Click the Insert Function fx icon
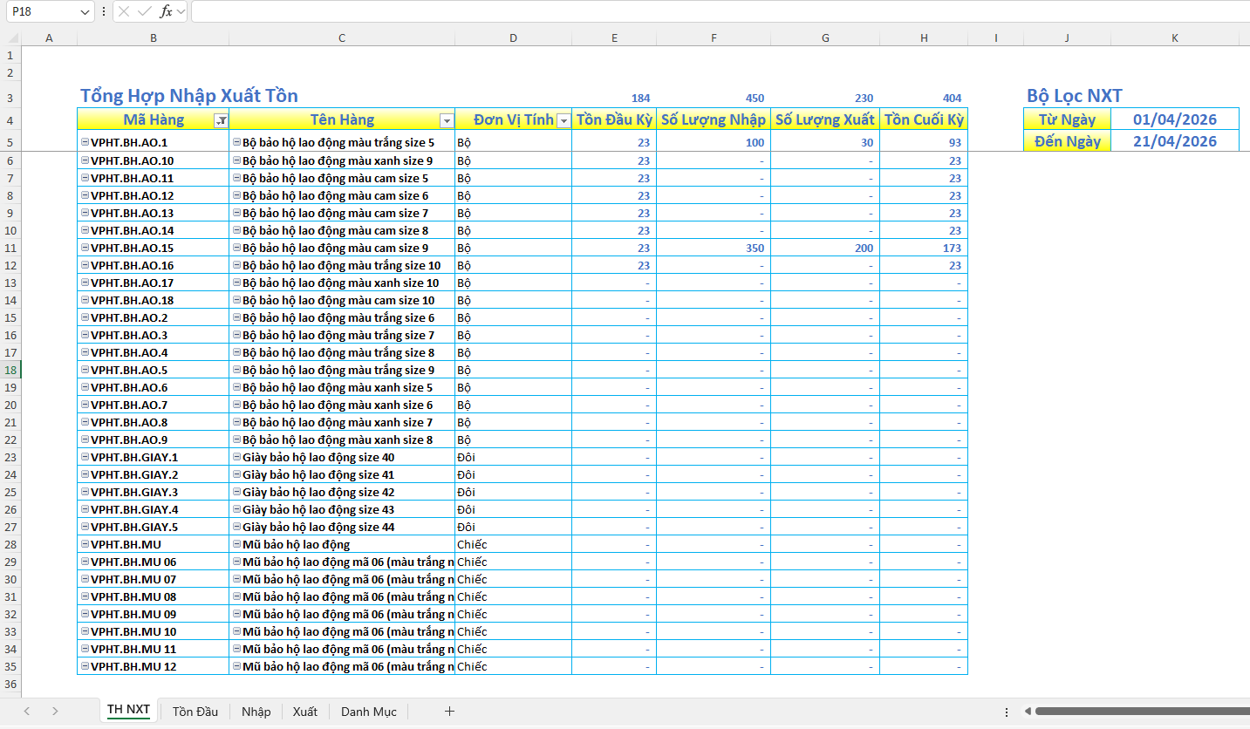 point(166,11)
